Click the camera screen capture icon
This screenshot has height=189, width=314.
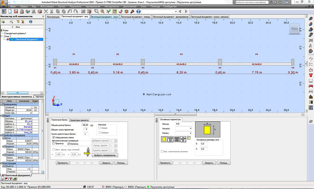coord(40,11)
